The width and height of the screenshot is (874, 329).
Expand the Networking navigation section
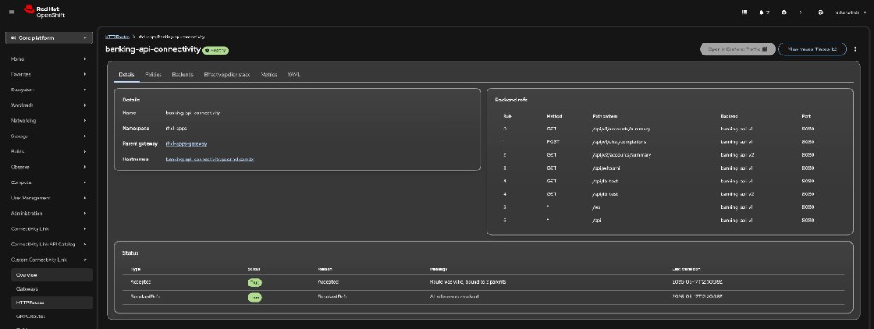click(49, 120)
